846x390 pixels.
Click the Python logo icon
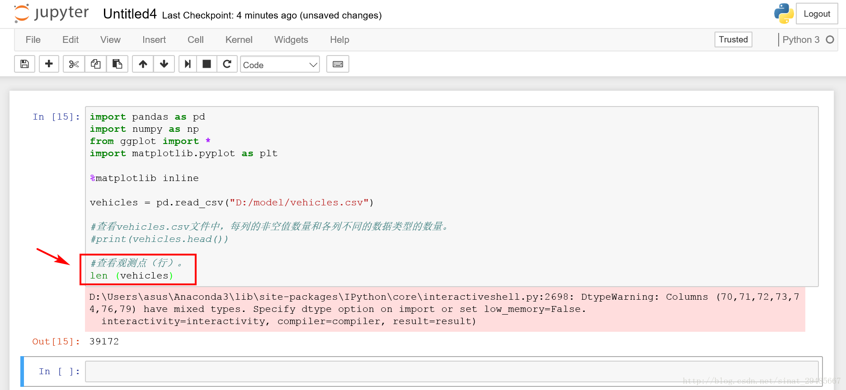pos(784,14)
